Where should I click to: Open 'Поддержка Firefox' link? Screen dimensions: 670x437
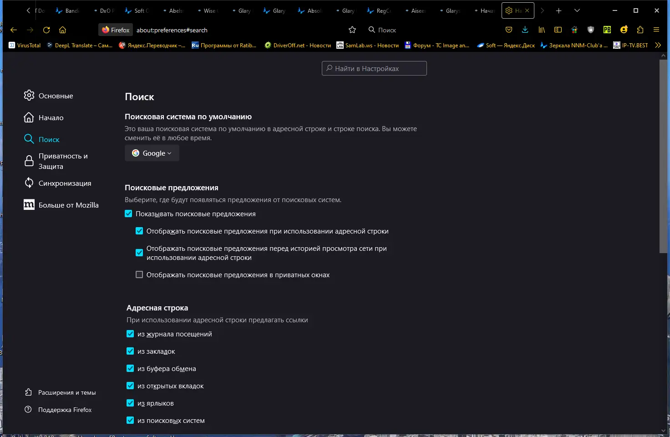pos(65,410)
